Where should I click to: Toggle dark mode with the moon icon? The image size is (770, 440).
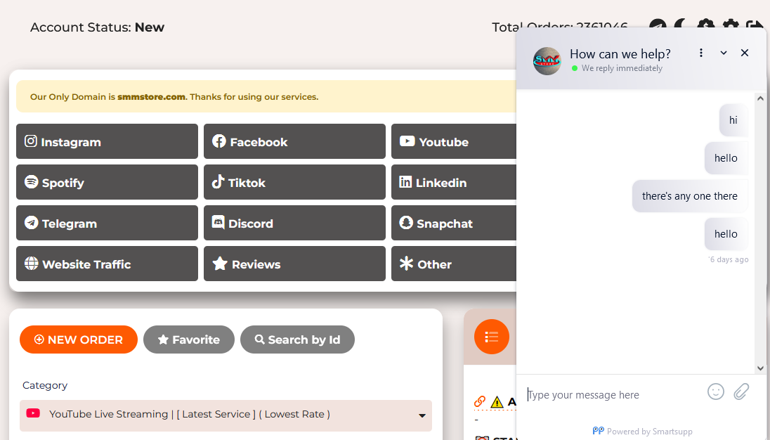681,23
